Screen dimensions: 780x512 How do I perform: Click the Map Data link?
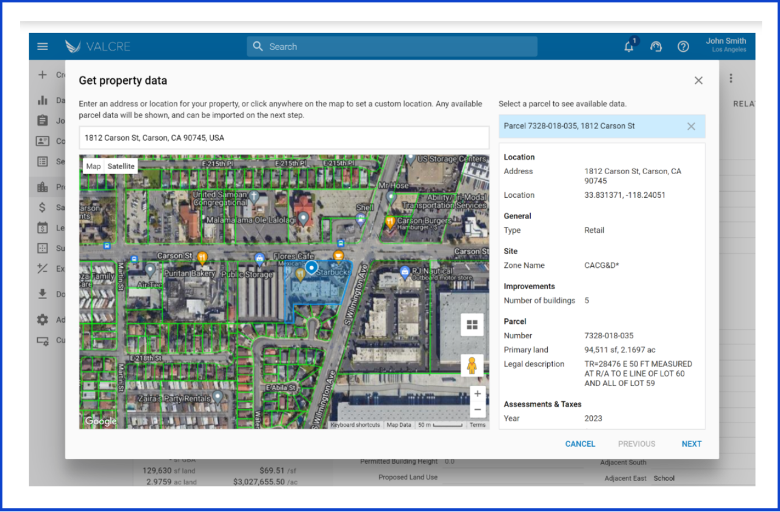click(399, 425)
